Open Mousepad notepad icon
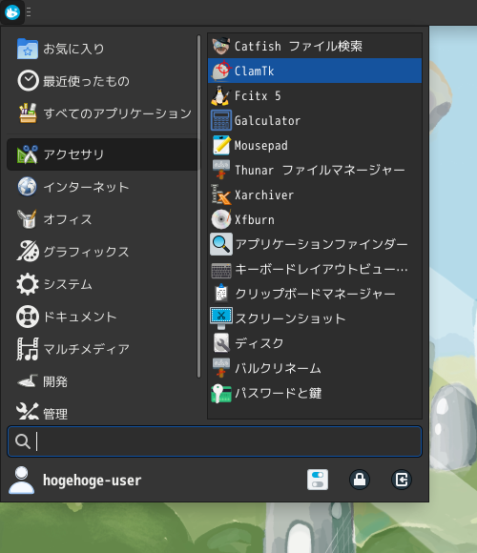Viewport: 477px width, 553px height. coord(221,145)
